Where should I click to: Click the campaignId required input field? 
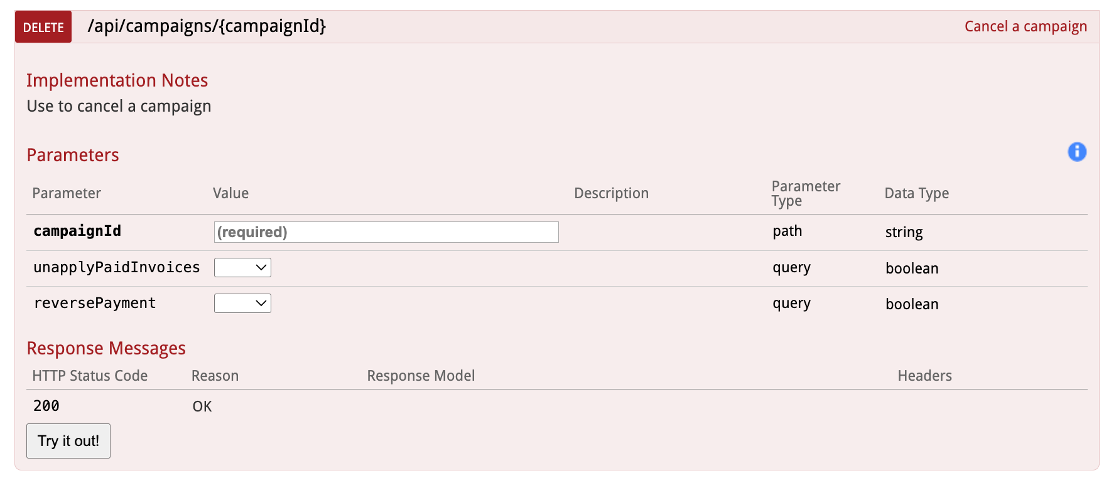pyautogui.click(x=386, y=232)
